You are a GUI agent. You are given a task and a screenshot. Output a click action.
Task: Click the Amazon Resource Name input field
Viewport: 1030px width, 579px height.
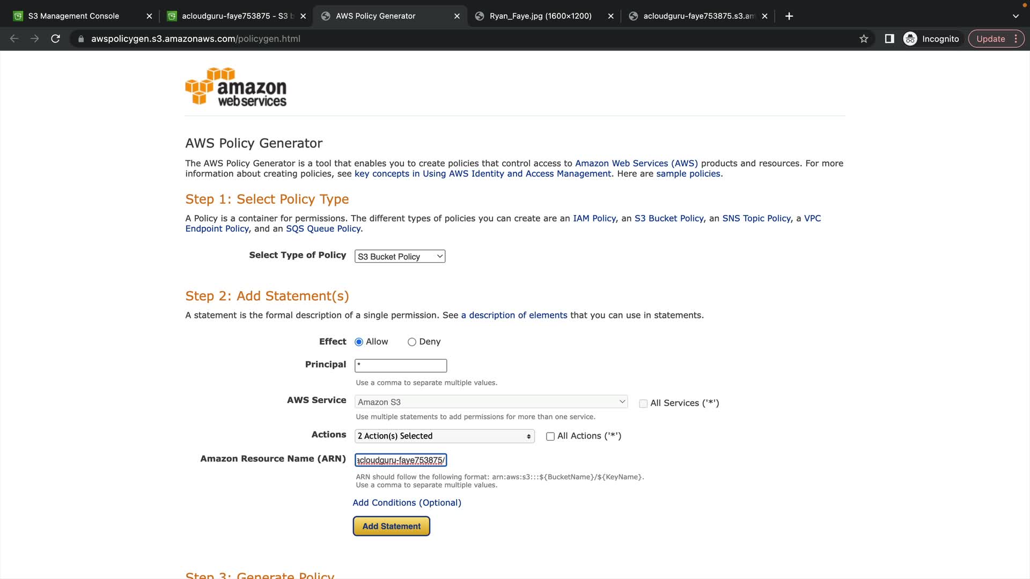(401, 461)
